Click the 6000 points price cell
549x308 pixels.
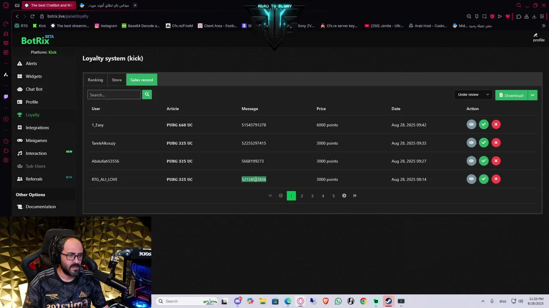pos(327,125)
